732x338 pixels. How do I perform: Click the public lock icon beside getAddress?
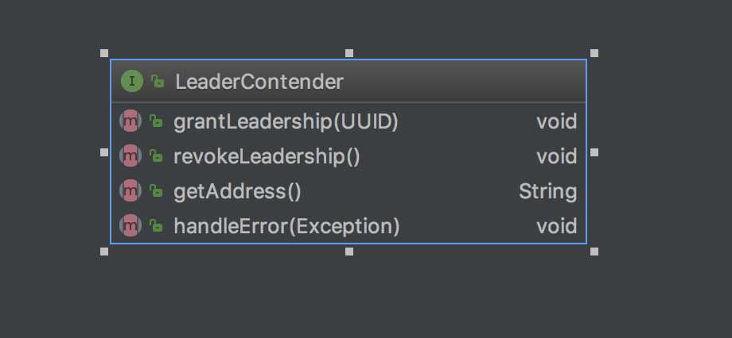(156, 191)
